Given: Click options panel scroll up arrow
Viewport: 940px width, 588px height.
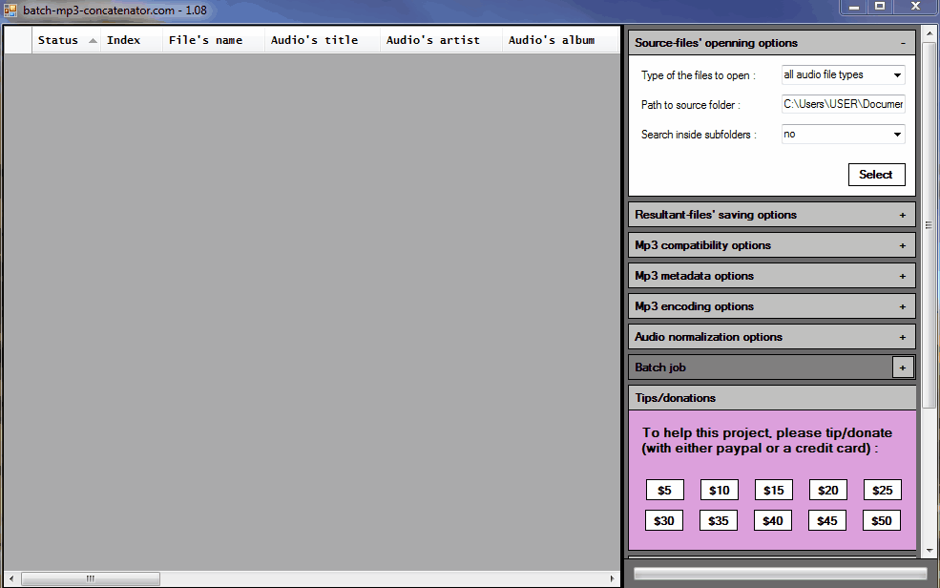Looking at the screenshot, I should [929, 32].
